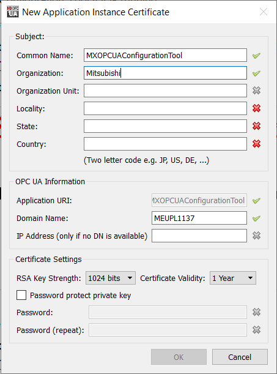Click gray X icon beside IP Address field

click(x=256, y=236)
